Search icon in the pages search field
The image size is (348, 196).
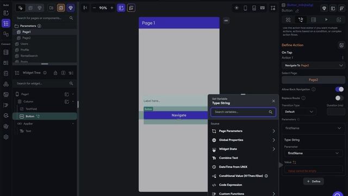pyautogui.click(x=71, y=18)
